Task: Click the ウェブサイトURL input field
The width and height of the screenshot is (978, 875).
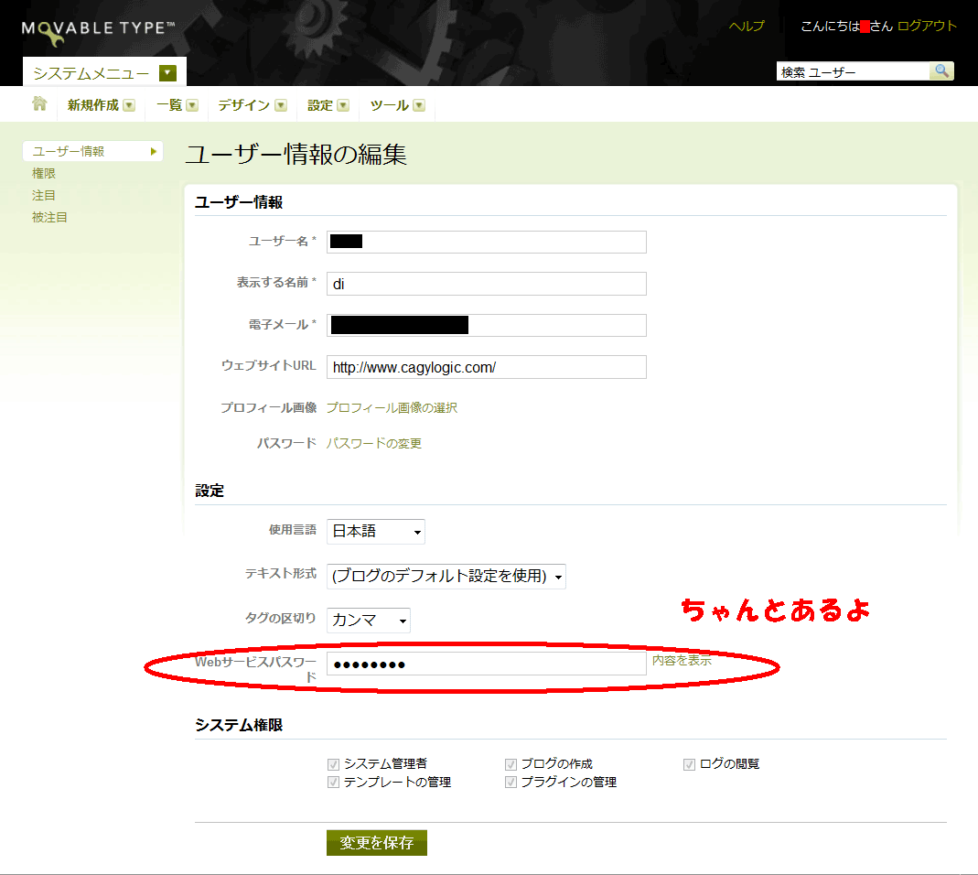Action: (x=486, y=367)
